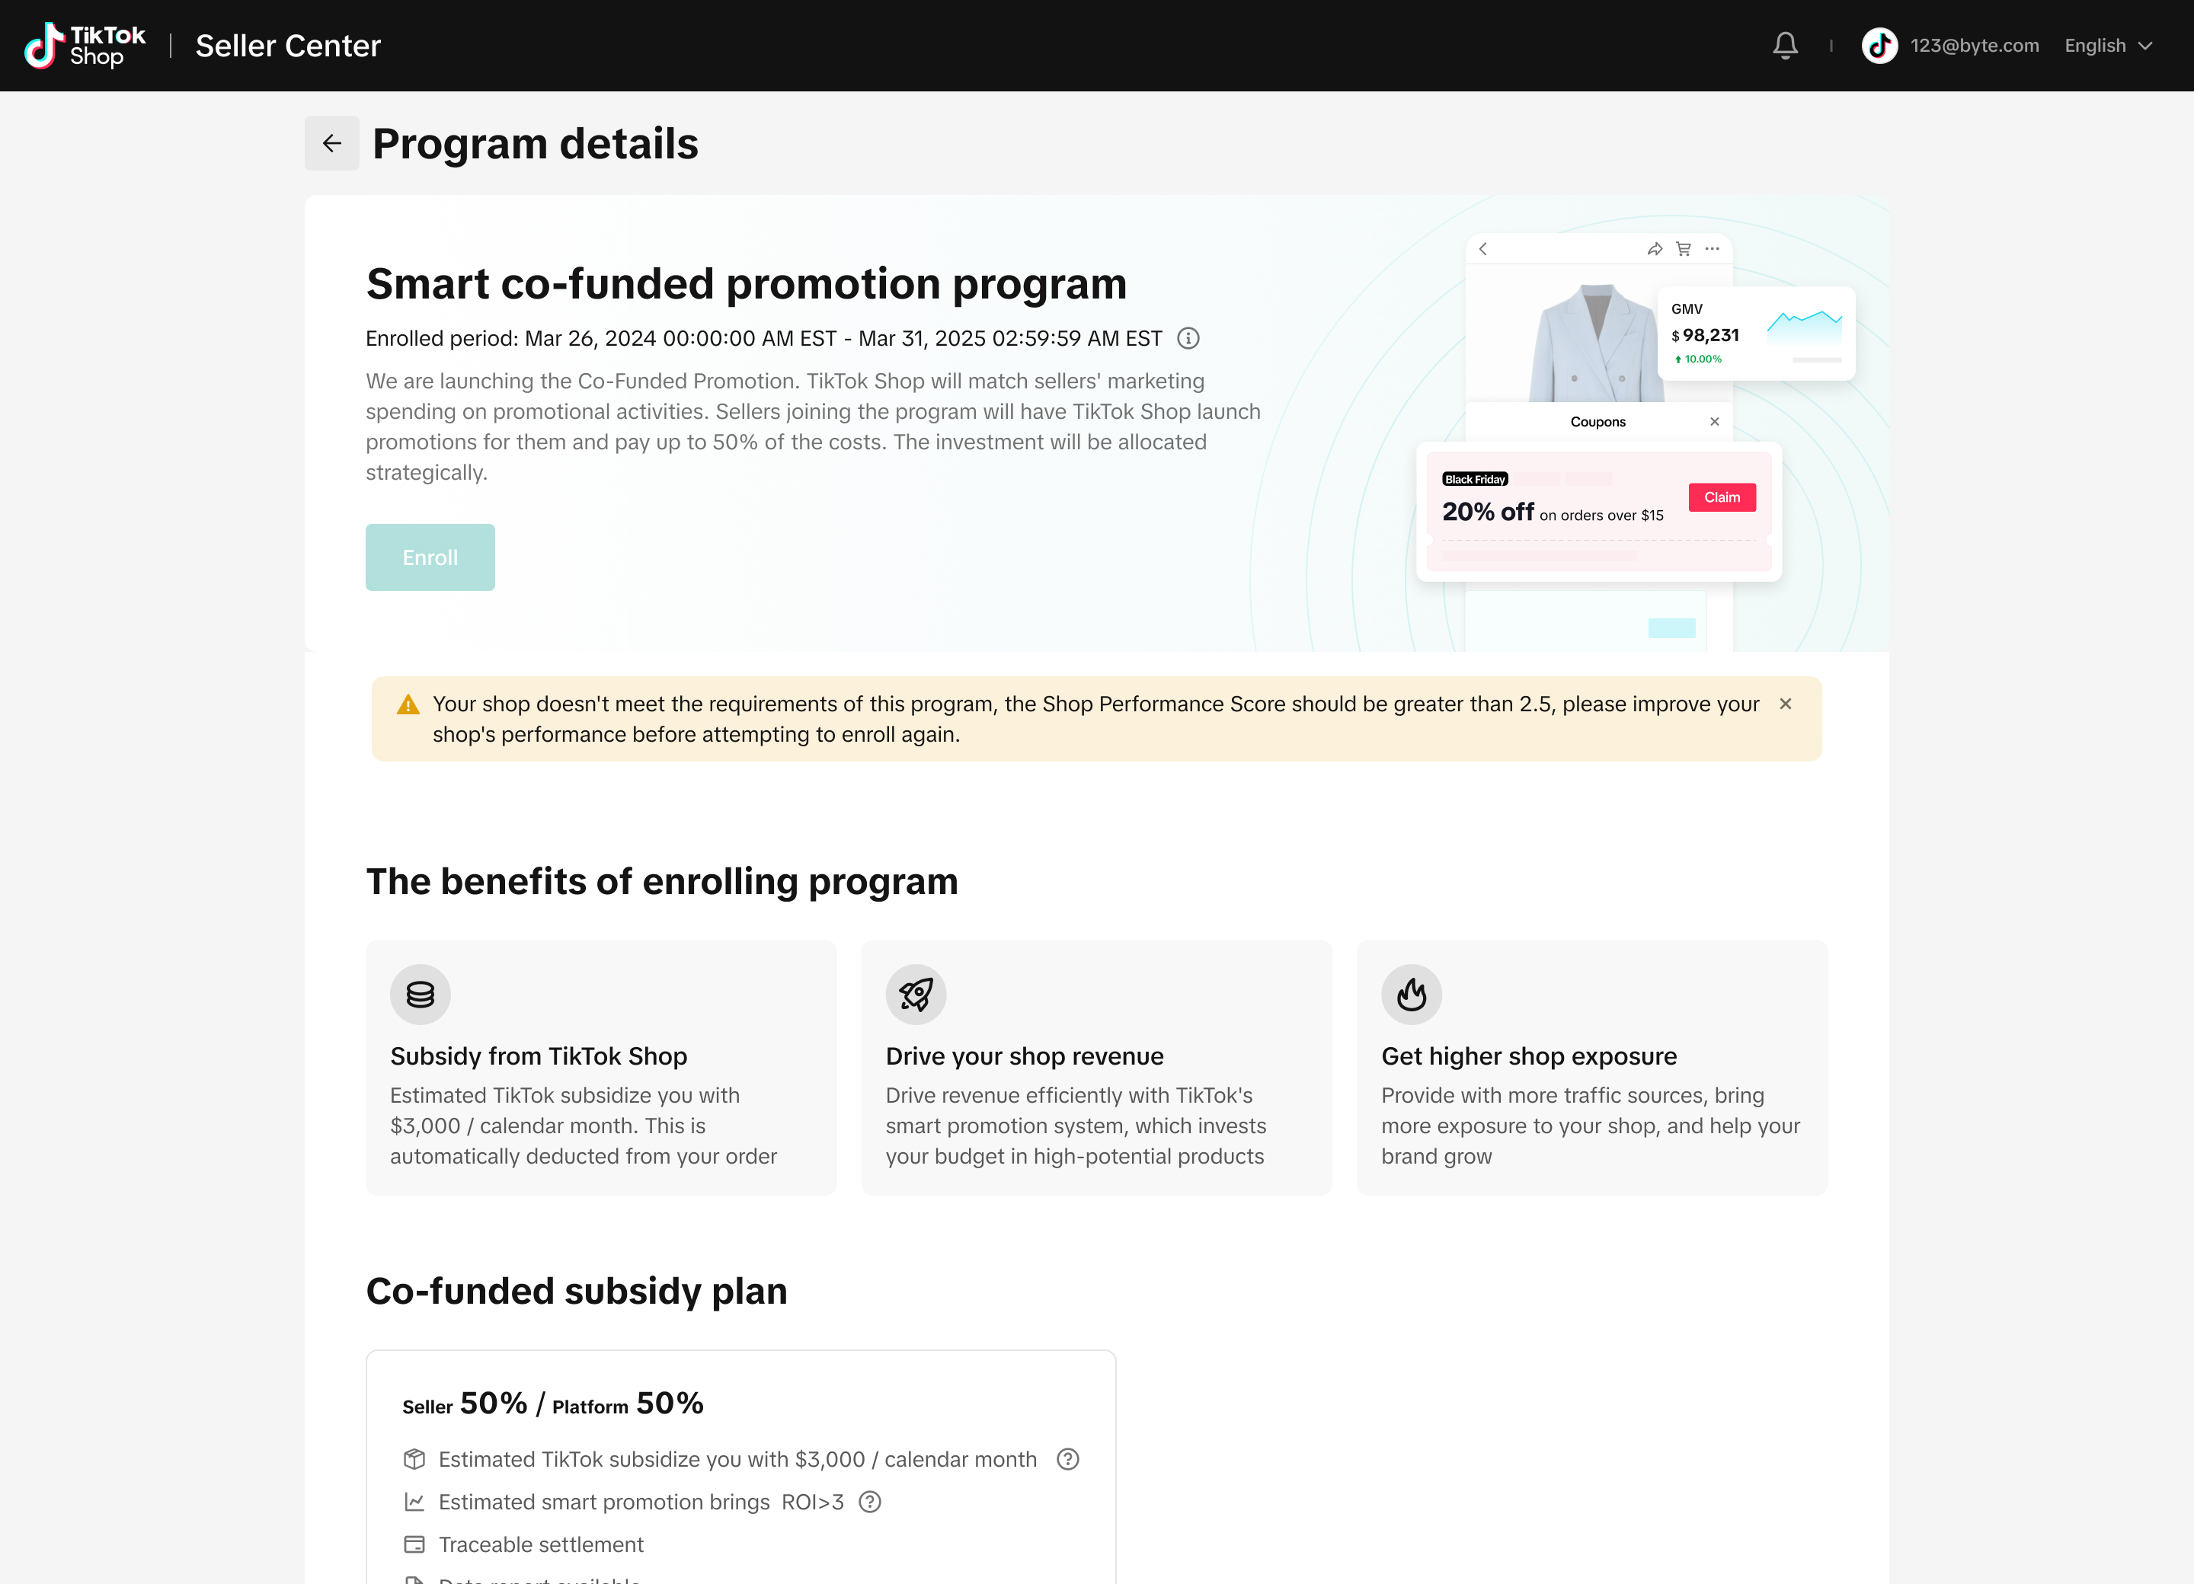Click help icon beside $3,000 subsidy estimate
This screenshot has height=1584, width=2194.
click(1067, 1459)
